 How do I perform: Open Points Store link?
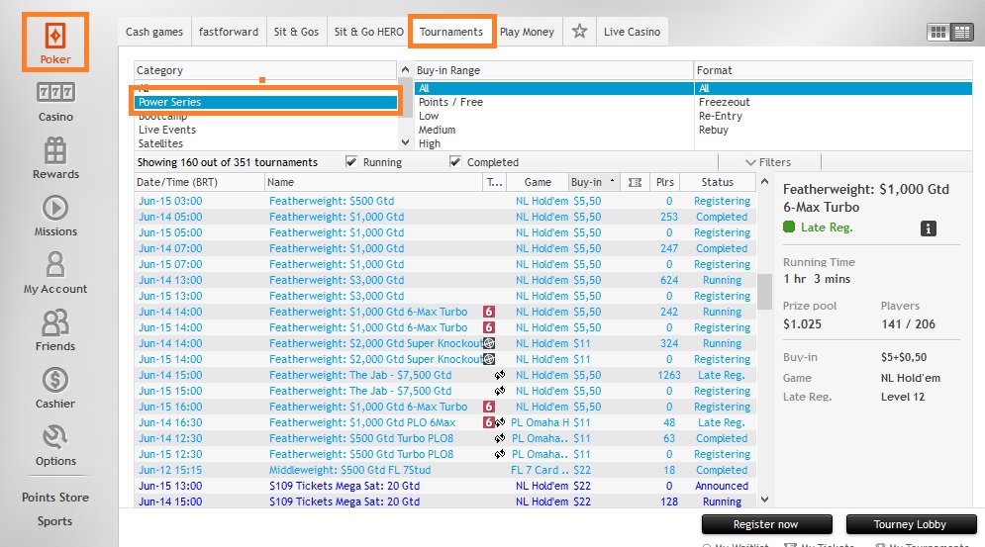[x=55, y=498]
